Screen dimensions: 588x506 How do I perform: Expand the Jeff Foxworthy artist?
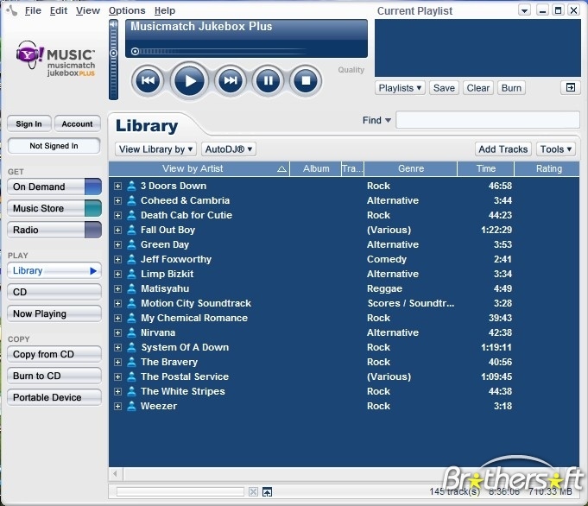point(117,259)
